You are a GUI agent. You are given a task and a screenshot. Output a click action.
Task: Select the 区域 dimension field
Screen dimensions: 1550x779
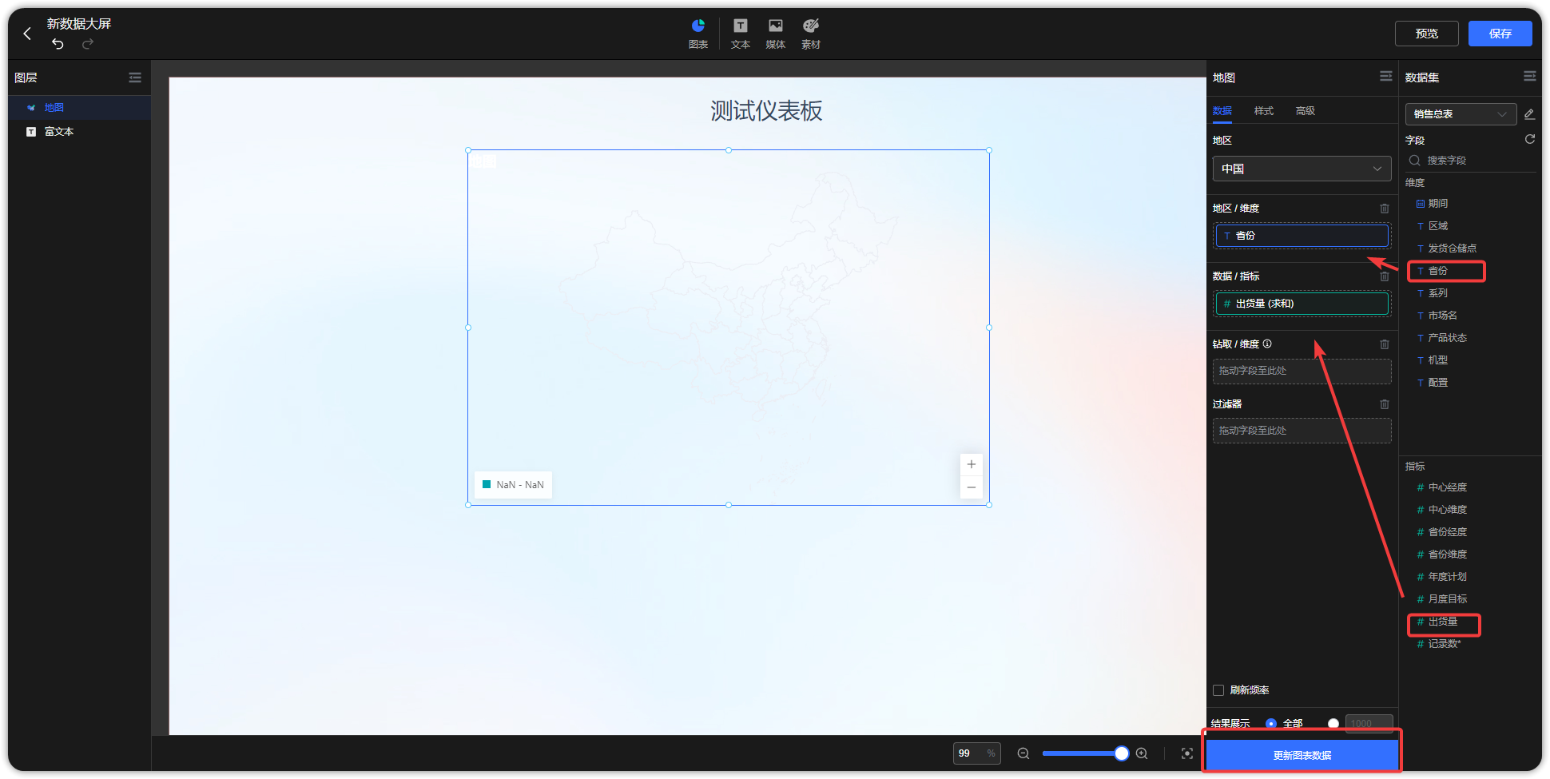(x=1438, y=226)
